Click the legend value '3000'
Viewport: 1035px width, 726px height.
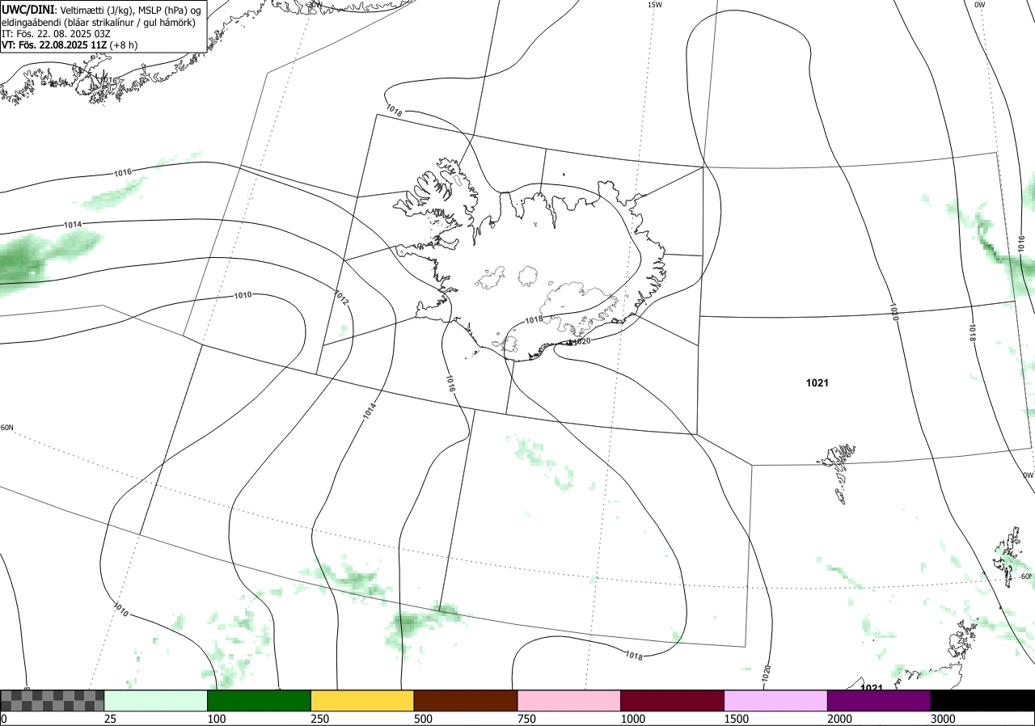pos(943,719)
